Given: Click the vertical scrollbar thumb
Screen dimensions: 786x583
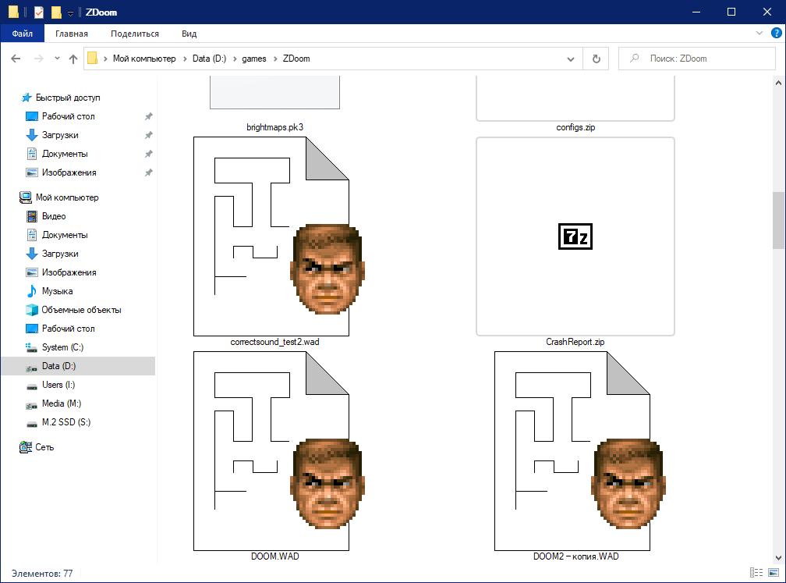Looking at the screenshot, I should [x=778, y=220].
